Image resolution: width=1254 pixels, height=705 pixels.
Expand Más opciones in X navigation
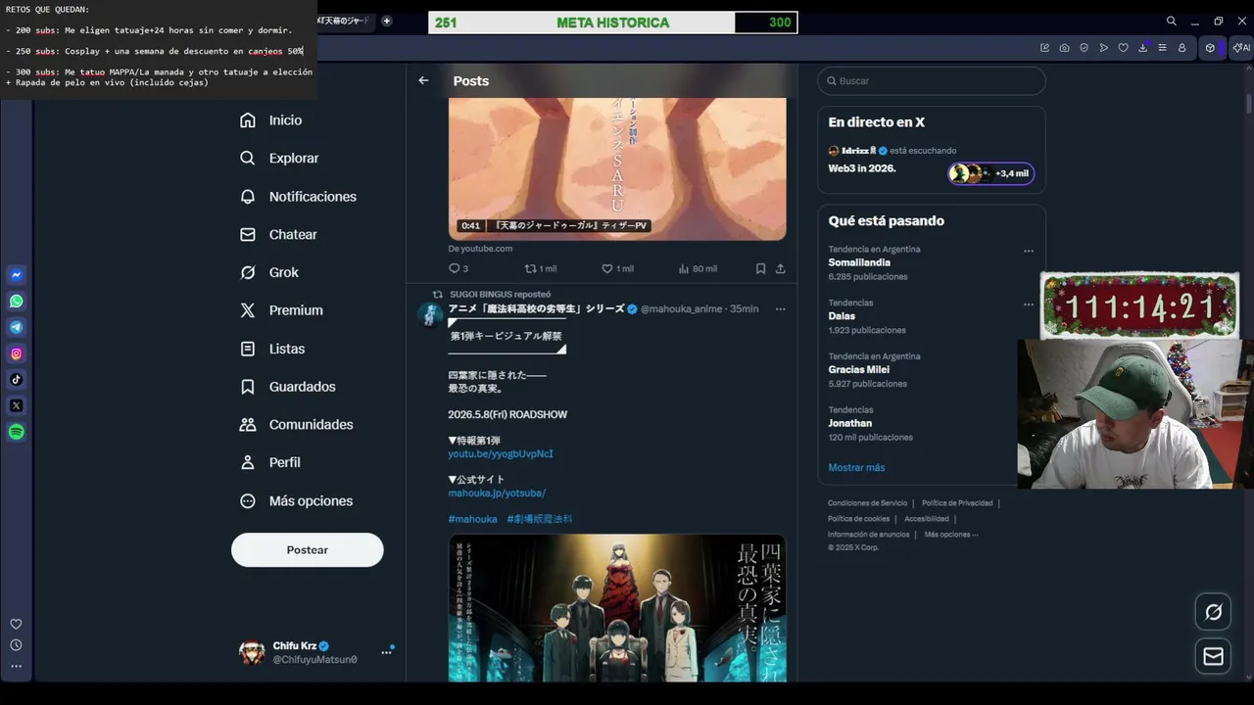click(x=296, y=500)
